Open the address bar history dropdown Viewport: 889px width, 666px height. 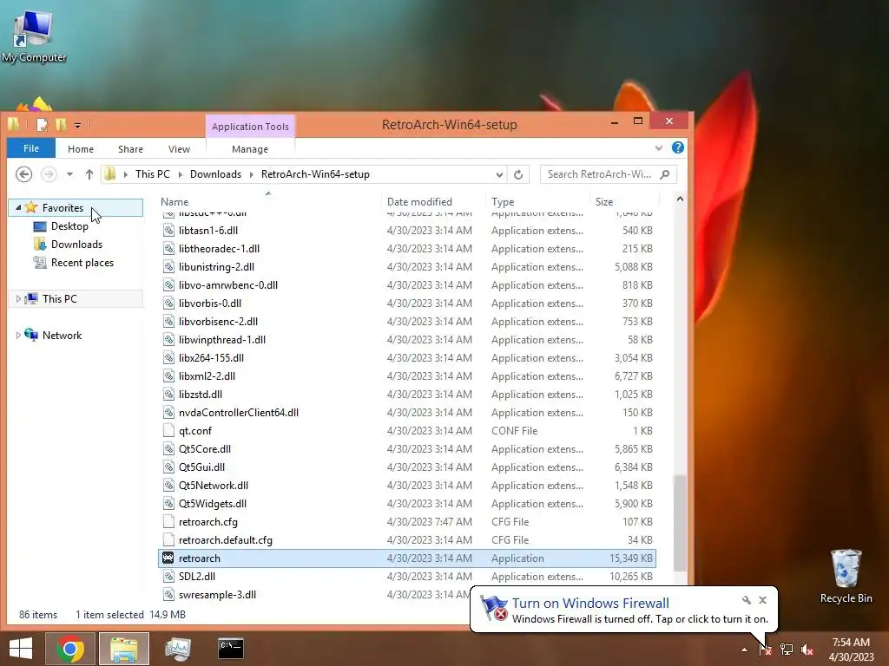[x=499, y=174]
